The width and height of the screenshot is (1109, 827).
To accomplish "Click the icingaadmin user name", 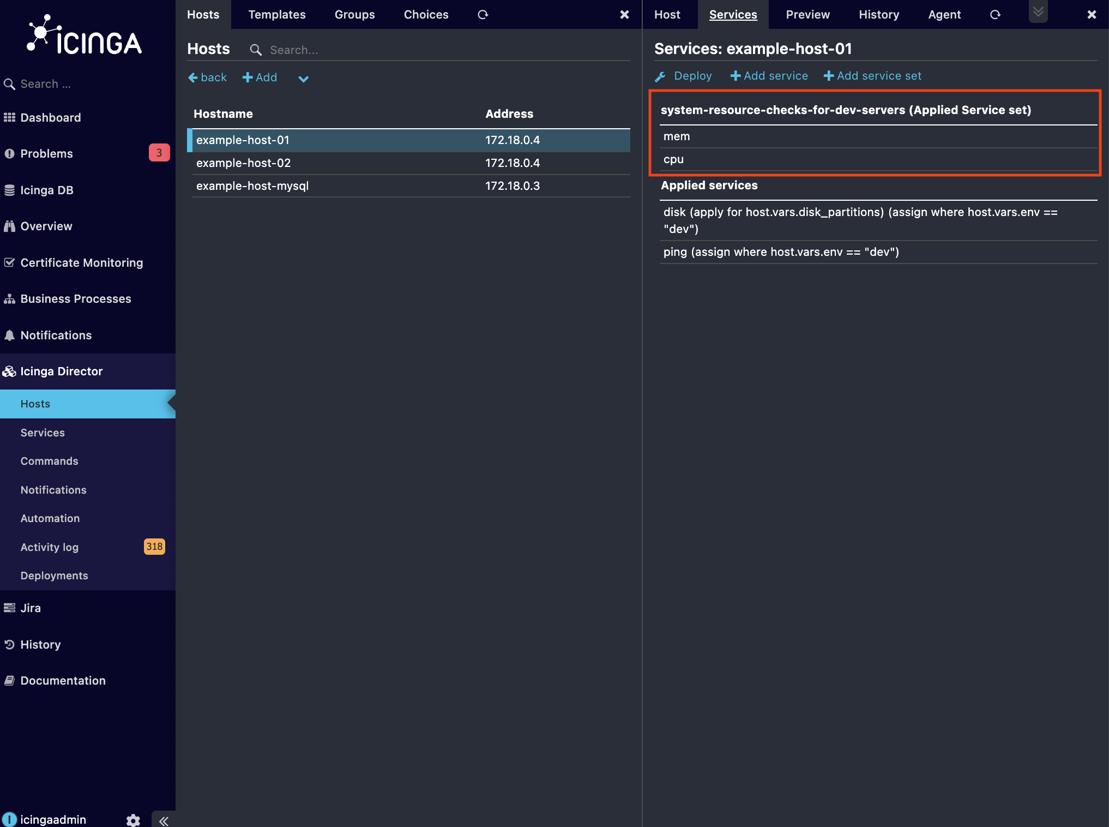I will (53, 819).
